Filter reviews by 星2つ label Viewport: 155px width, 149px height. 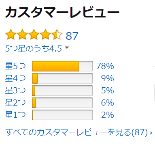click(x=15, y=103)
